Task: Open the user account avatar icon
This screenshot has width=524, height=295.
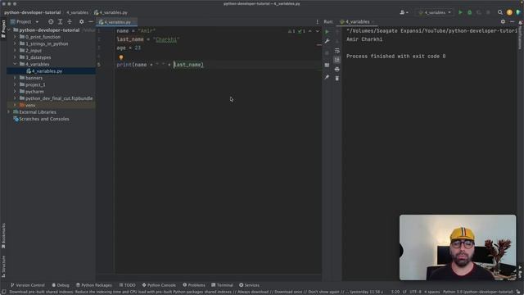Action: [x=509, y=12]
